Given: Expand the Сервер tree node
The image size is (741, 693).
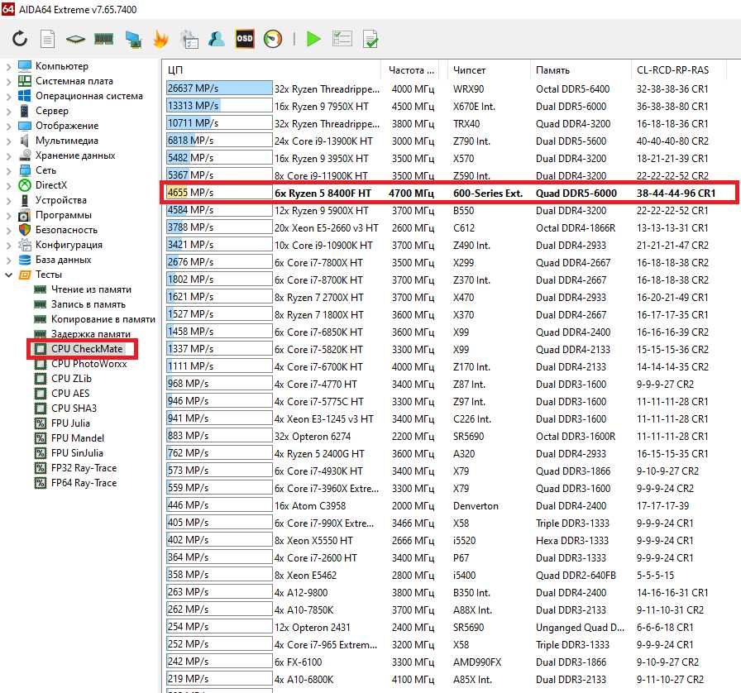Looking at the screenshot, I should [8, 111].
